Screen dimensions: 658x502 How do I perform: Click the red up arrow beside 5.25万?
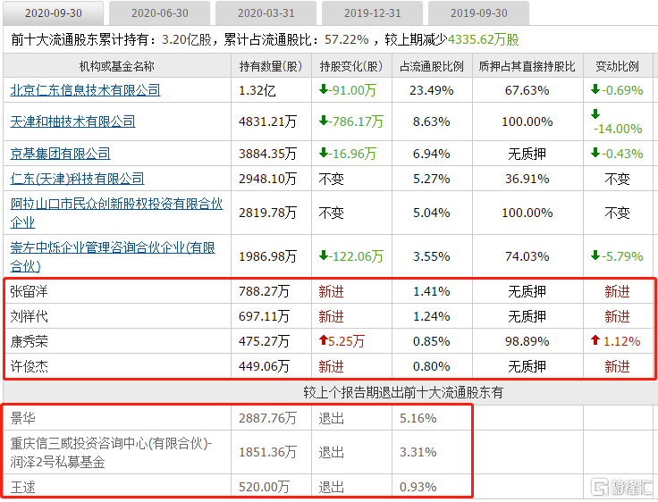point(323,339)
